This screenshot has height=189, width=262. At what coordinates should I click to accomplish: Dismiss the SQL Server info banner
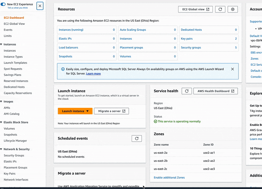233,69
